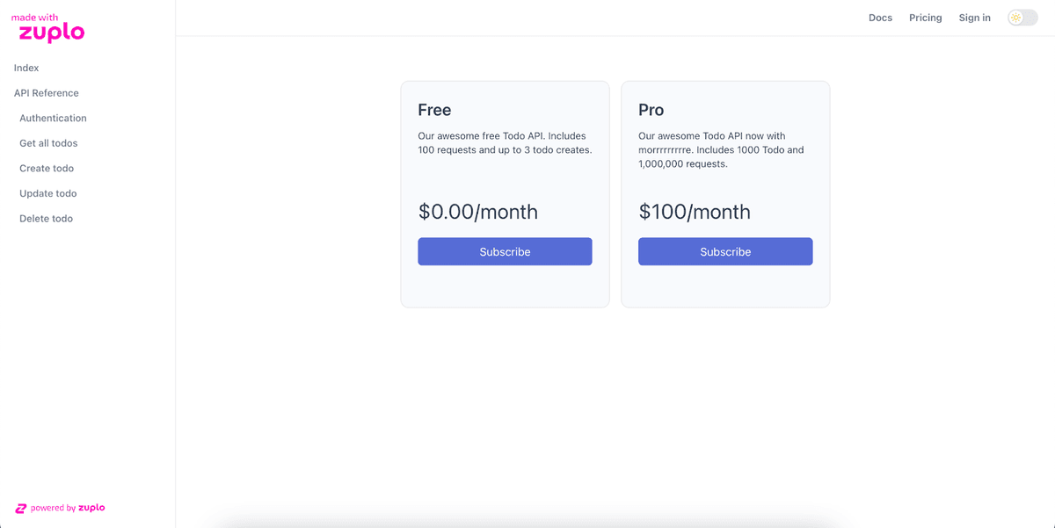Image resolution: width=1055 pixels, height=528 pixels.
Task: Open the 'Create todo' endpoint docs
Action: pos(46,168)
